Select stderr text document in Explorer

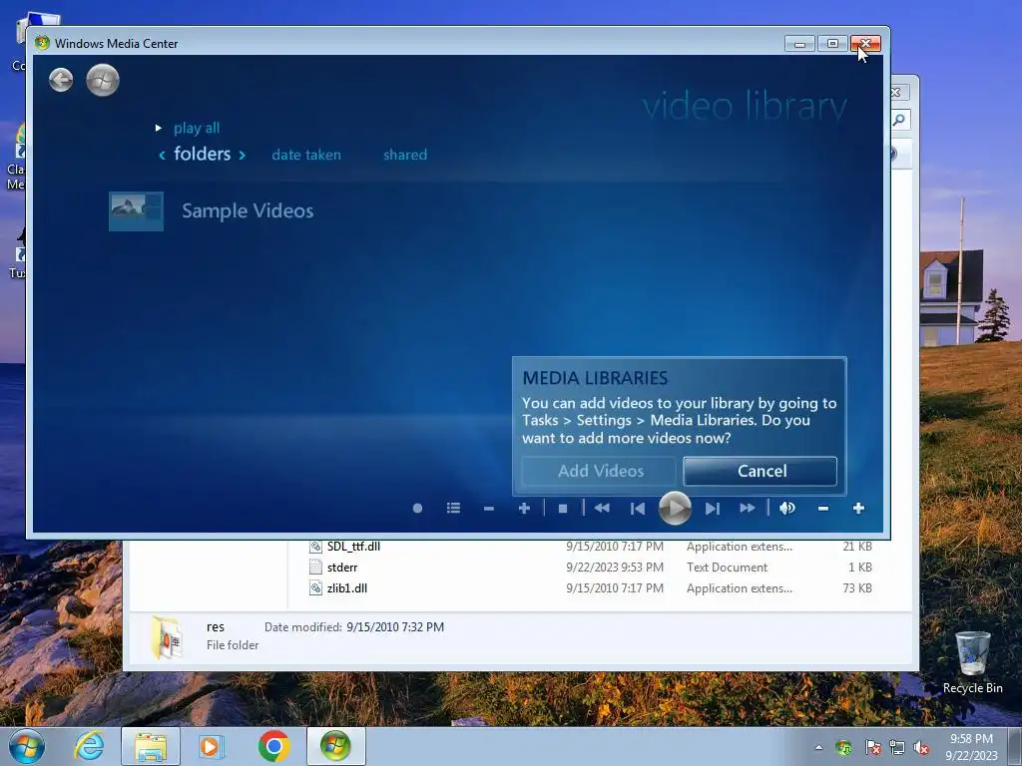tap(342, 568)
